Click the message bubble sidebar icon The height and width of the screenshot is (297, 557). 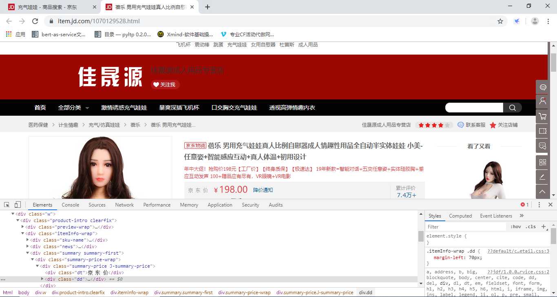pos(543,146)
